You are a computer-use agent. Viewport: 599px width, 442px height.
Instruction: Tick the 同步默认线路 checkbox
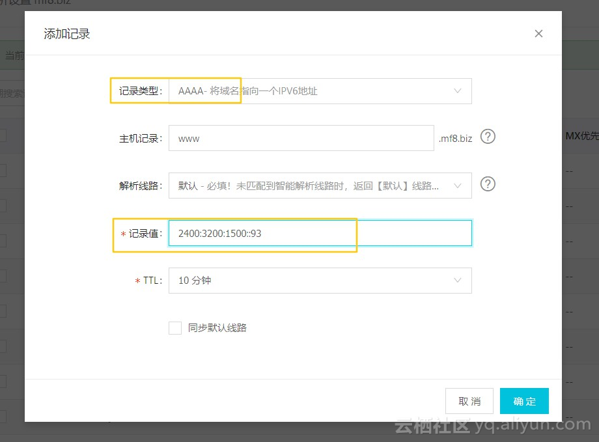(x=175, y=328)
